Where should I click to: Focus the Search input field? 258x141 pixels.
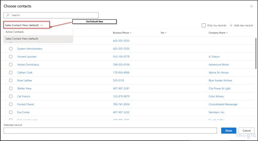[x=51, y=15]
